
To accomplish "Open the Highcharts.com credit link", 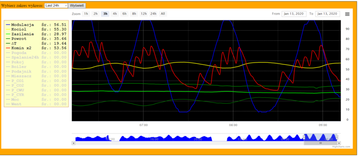I will coord(342,147).
